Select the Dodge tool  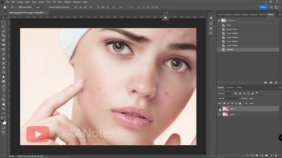tap(4, 81)
